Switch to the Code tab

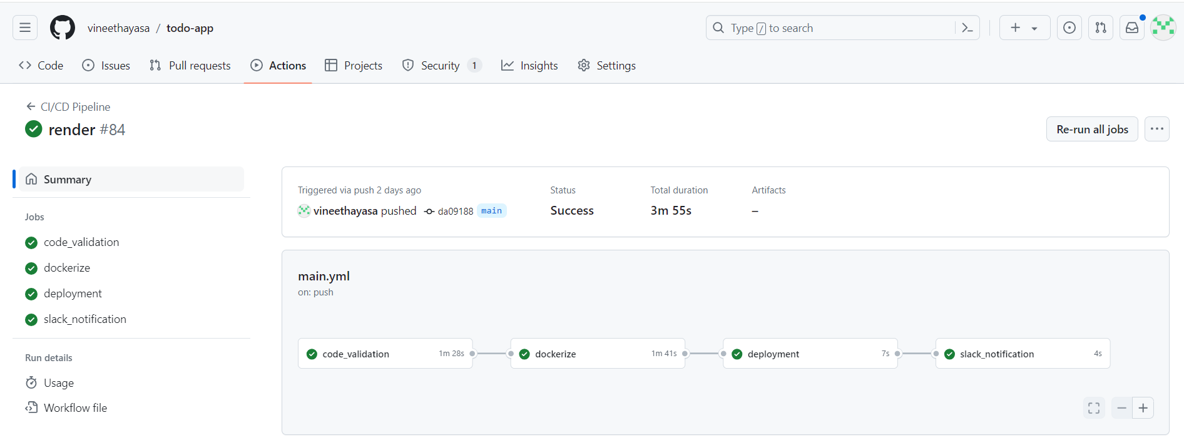pos(41,66)
